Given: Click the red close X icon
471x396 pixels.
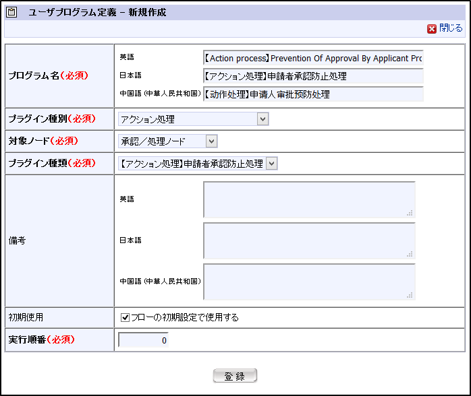Looking at the screenshot, I should click(x=431, y=29).
